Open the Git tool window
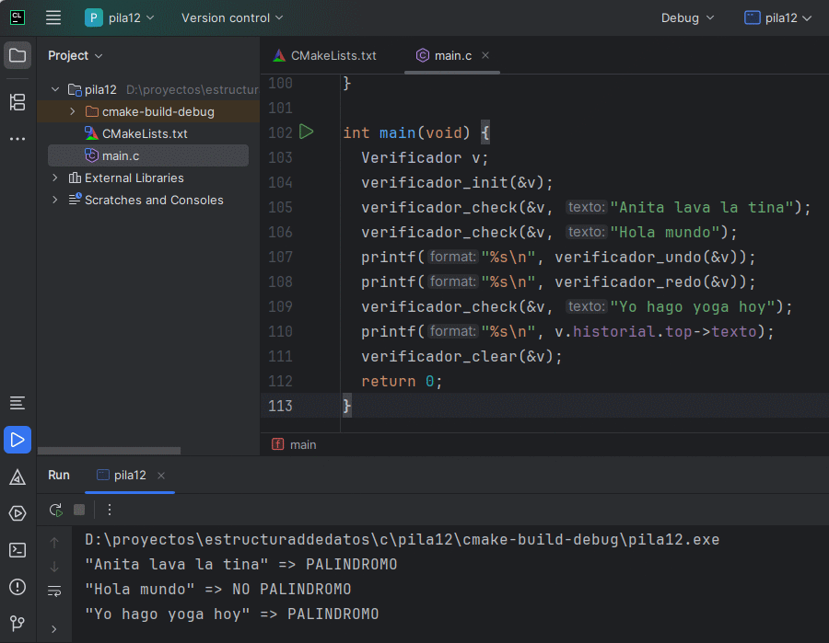Image resolution: width=829 pixels, height=643 pixels. (18, 623)
